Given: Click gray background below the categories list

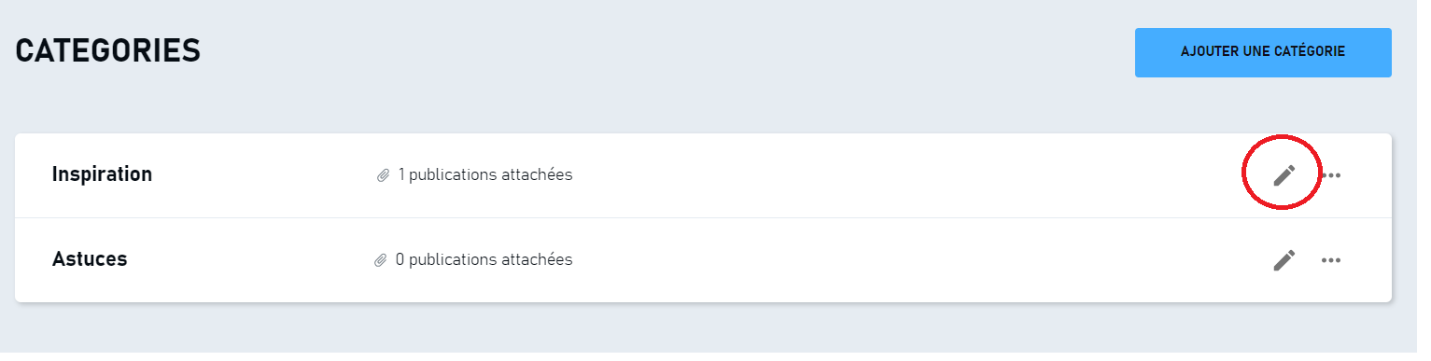Looking at the screenshot, I should tap(700, 333).
